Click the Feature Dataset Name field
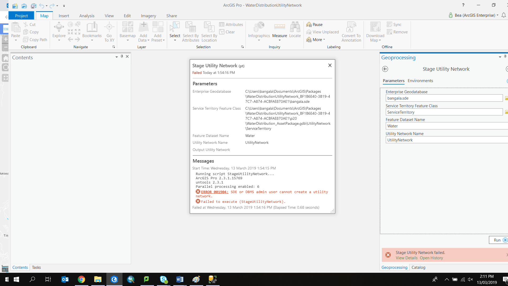The width and height of the screenshot is (508, 286). click(x=447, y=126)
